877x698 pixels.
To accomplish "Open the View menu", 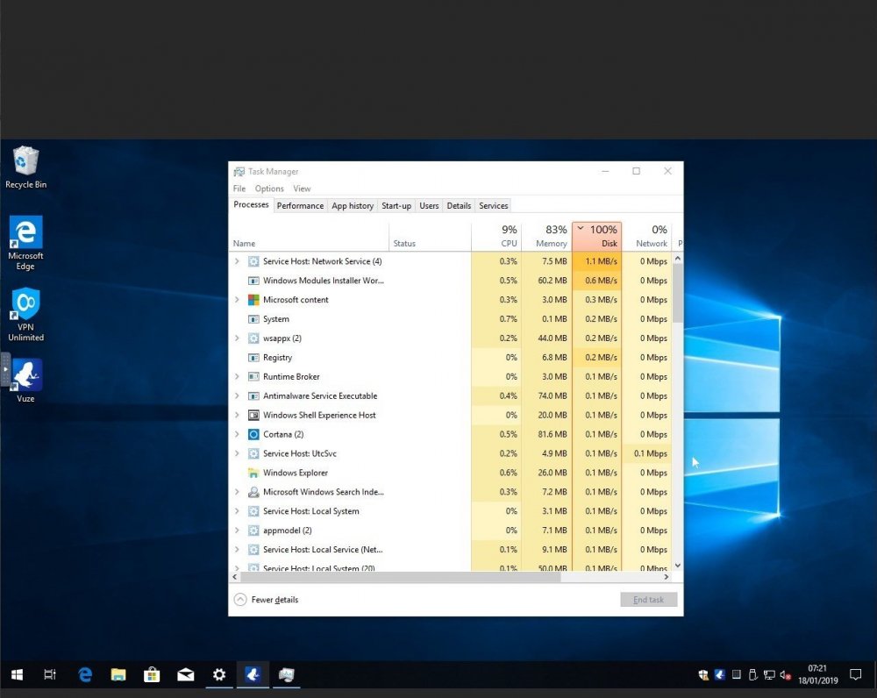I will (302, 189).
